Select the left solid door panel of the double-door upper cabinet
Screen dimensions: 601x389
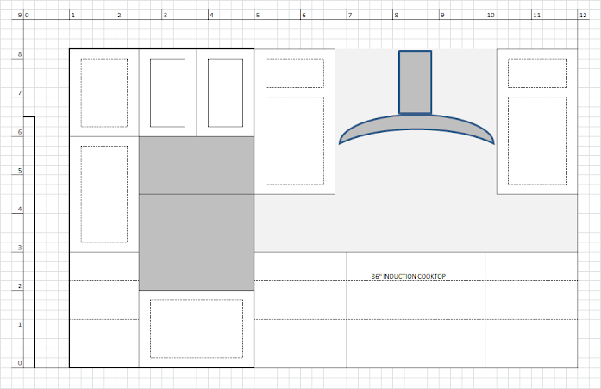point(167,93)
